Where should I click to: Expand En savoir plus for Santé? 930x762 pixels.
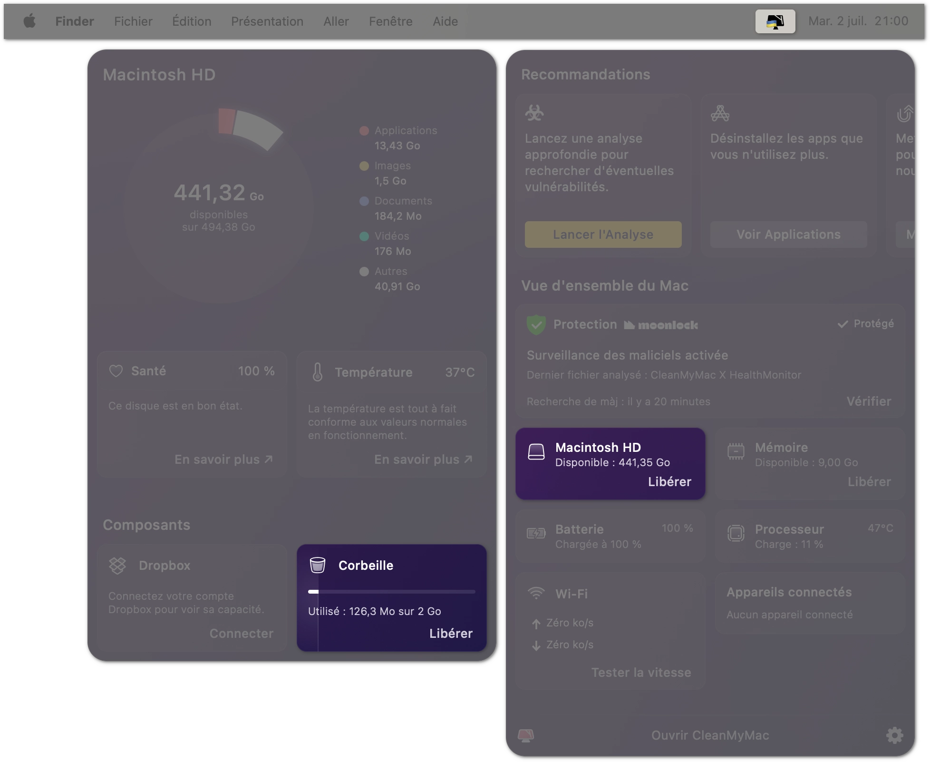(x=223, y=458)
